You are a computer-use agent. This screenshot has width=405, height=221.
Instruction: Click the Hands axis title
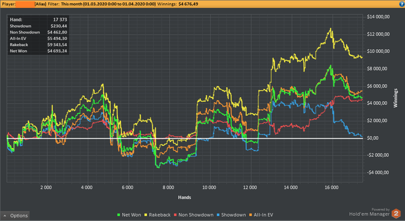point(185,197)
